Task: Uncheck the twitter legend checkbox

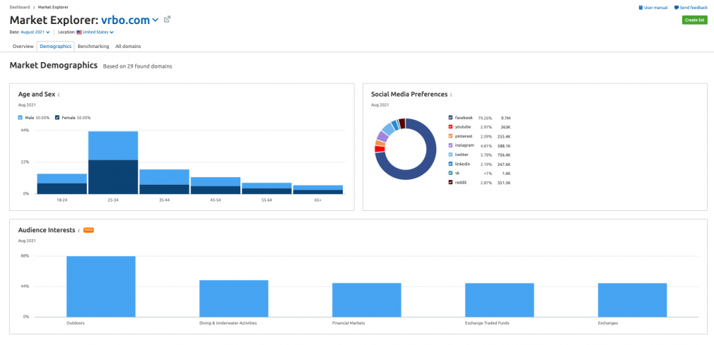Action: 450,155
